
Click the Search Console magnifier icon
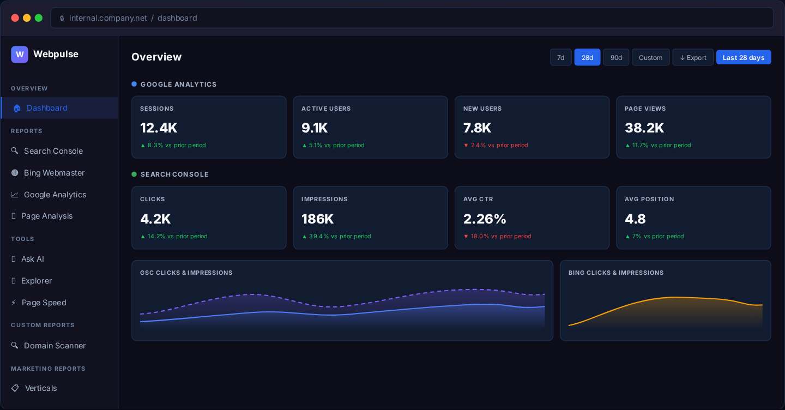tap(15, 150)
